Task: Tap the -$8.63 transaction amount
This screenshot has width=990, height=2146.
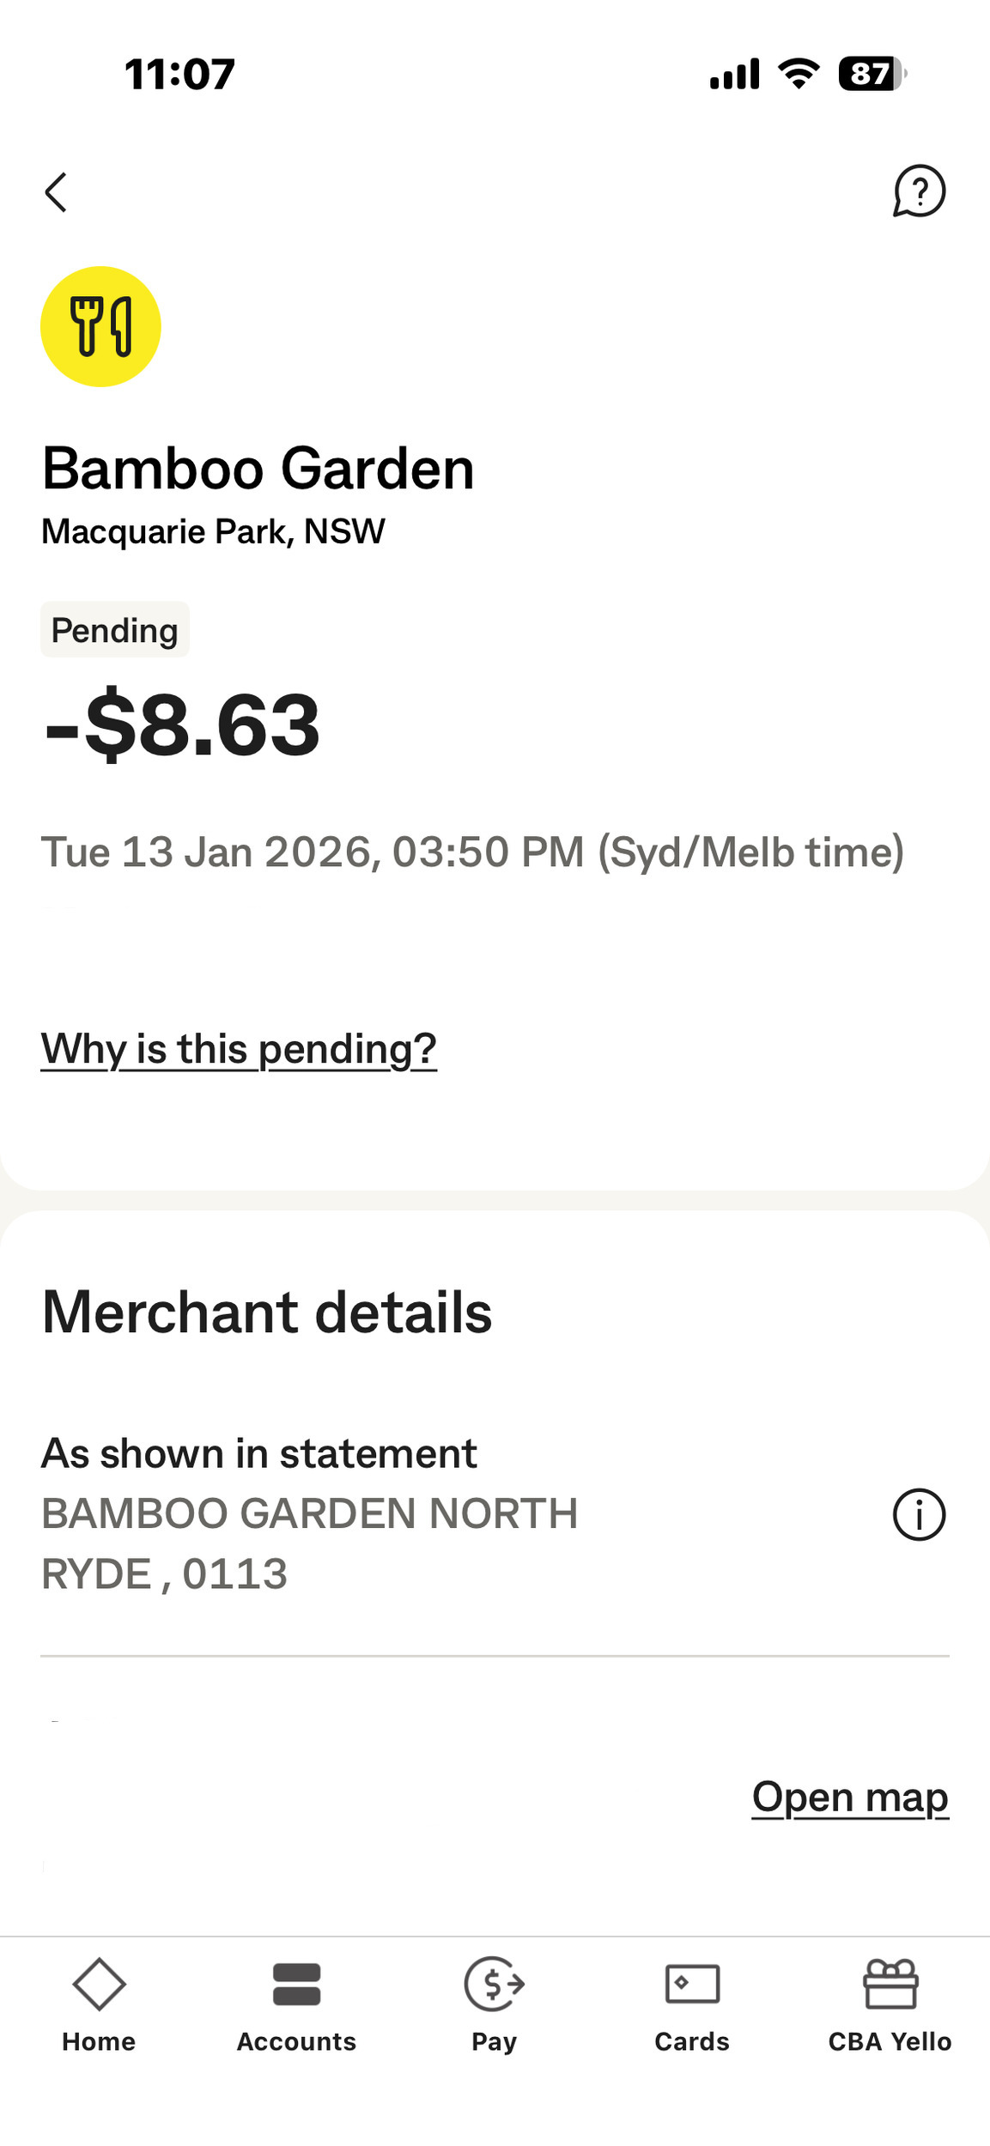Action: coord(182,725)
